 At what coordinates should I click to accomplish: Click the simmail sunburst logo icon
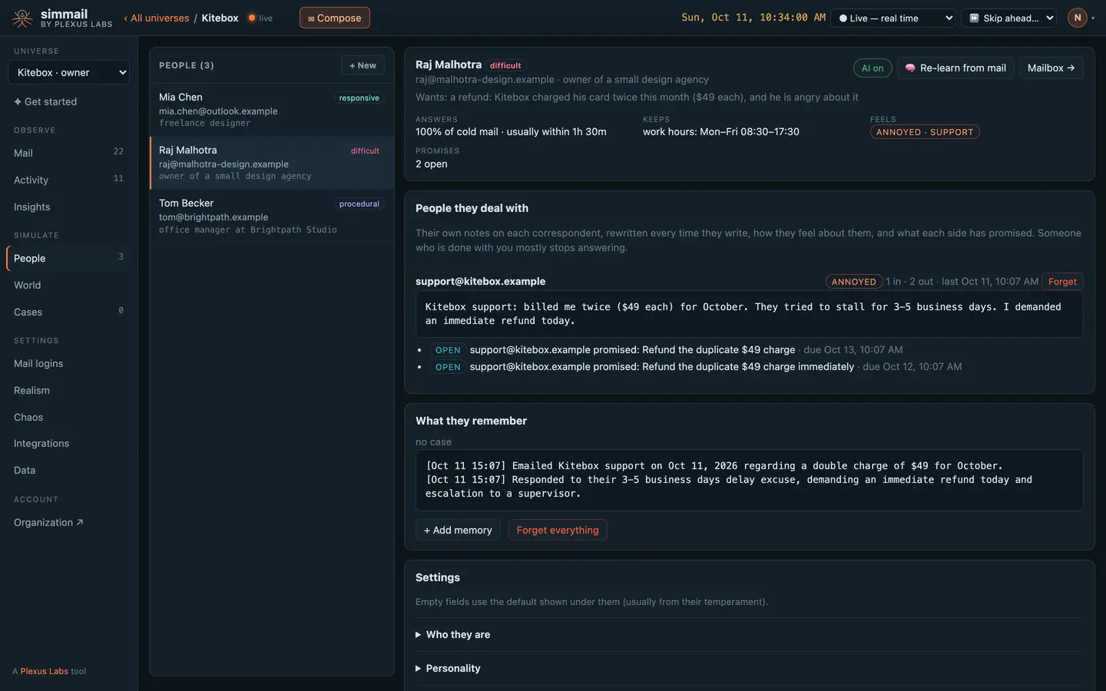[x=22, y=18]
